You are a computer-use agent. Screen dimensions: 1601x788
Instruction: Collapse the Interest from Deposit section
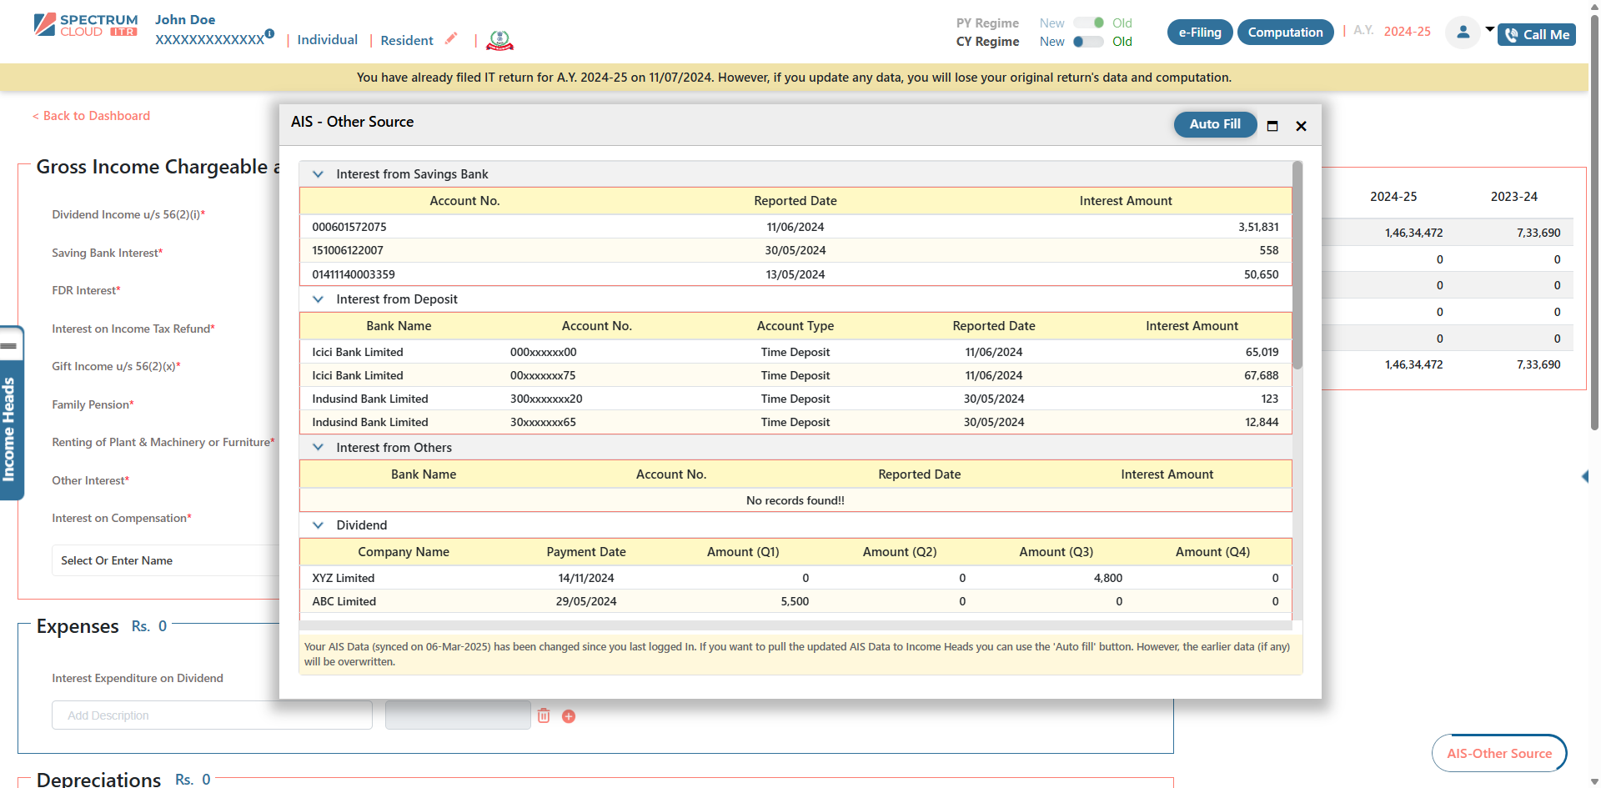click(318, 299)
